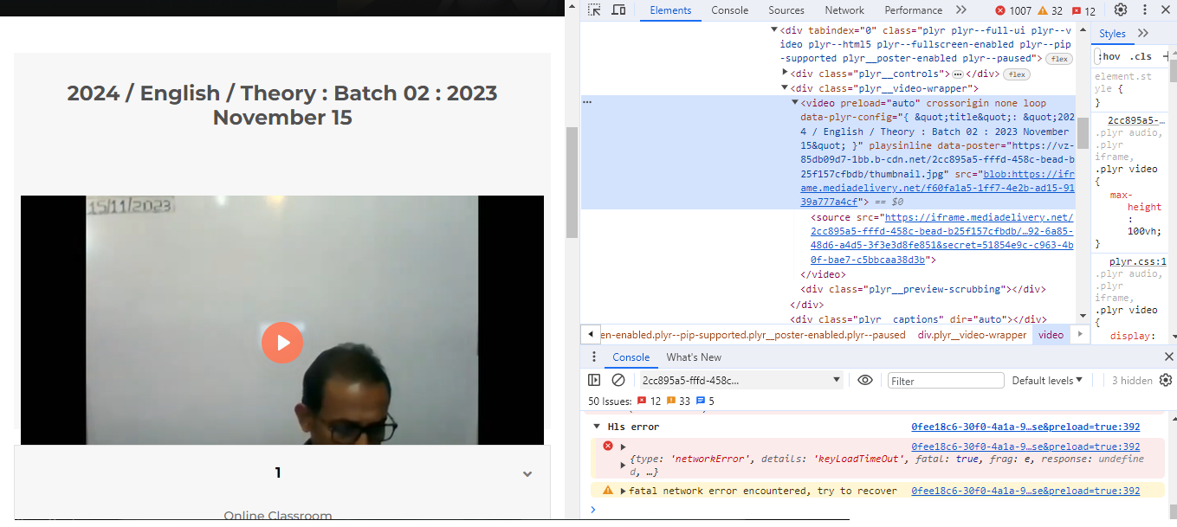Expand the fatal network error warning
Screen dimensions: 1177x527
623,491
